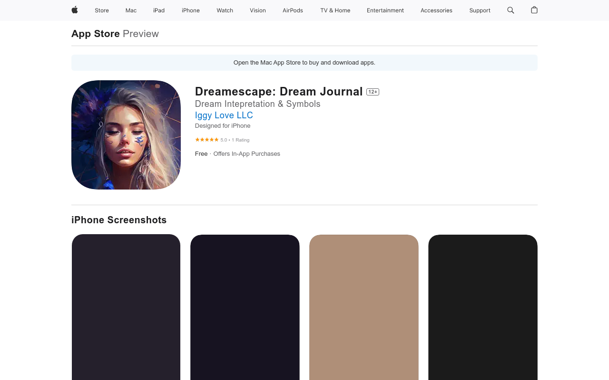The image size is (609, 380).
Task: Select iPhone in the top nav
Action: [191, 10]
